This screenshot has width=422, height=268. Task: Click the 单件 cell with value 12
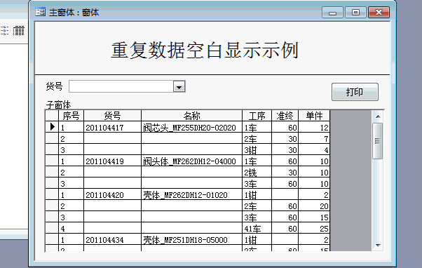pyautogui.click(x=314, y=127)
